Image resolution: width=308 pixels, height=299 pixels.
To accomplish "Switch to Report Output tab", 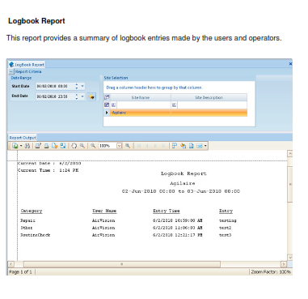I will pyautogui.click(x=23, y=138).
